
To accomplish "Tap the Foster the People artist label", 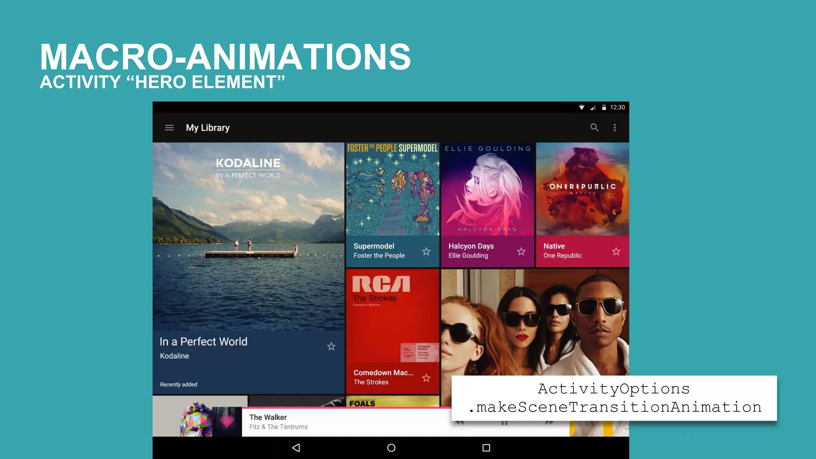I will [379, 255].
